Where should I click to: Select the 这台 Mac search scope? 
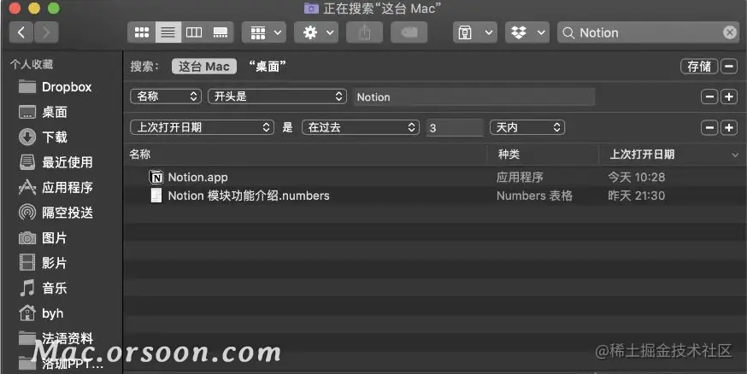204,67
